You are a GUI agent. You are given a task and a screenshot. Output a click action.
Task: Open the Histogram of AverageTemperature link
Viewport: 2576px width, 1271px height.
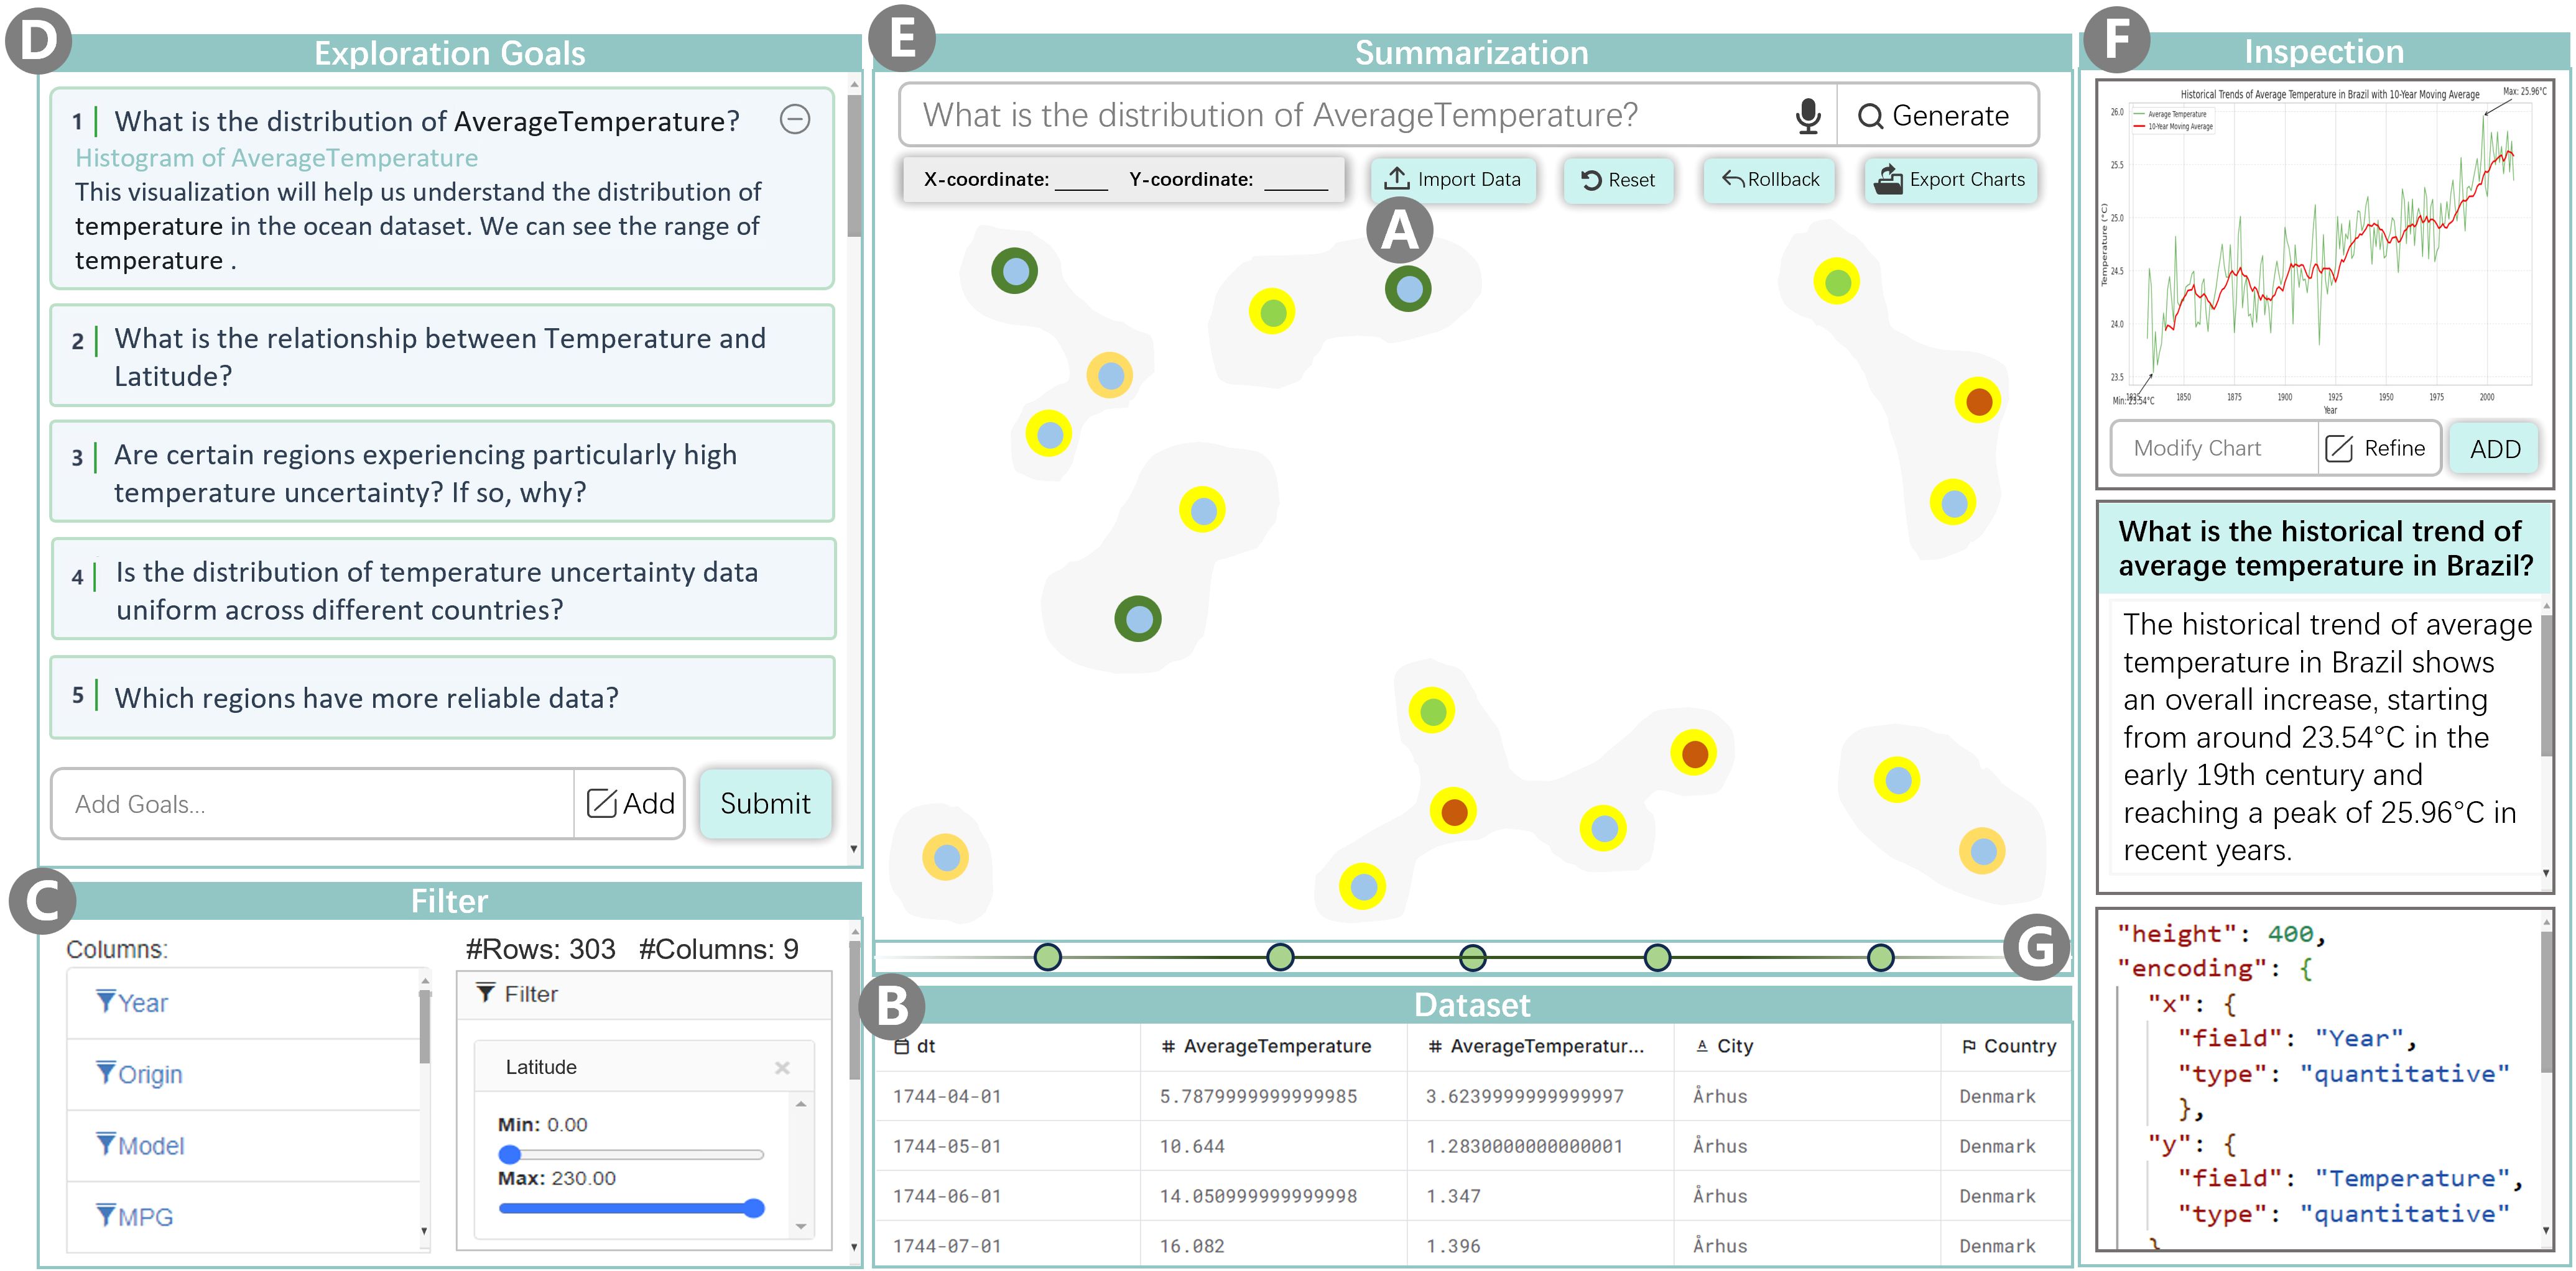(276, 158)
